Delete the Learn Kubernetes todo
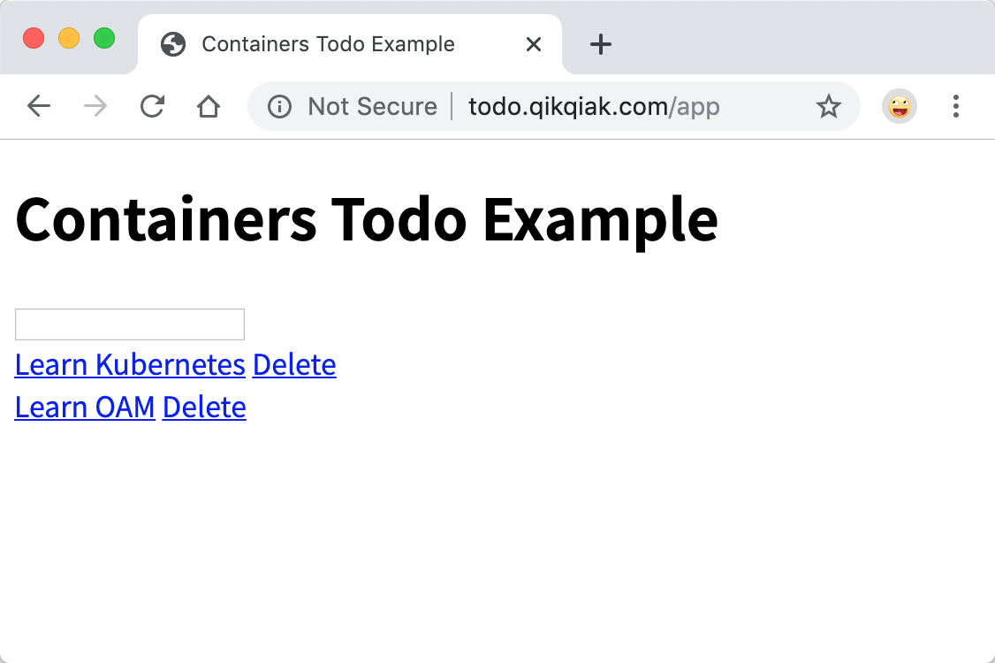 [294, 364]
